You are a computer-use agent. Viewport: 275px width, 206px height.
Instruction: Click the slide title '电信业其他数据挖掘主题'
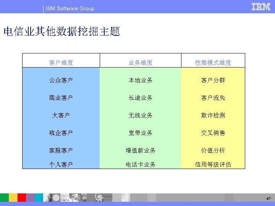[x=62, y=32]
